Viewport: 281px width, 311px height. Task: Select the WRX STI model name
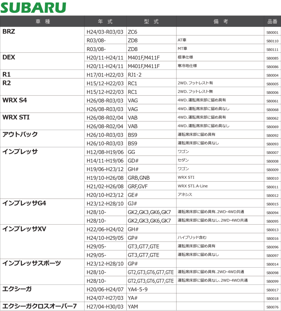pyautogui.click(x=16, y=117)
